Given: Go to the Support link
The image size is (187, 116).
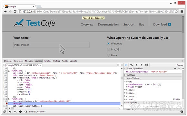Looking at the screenshot, I should click(129, 24).
